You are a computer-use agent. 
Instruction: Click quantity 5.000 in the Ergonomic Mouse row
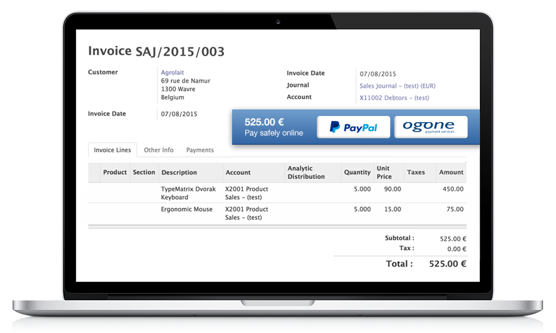coord(362,209)
